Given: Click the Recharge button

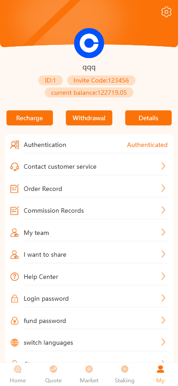Looking at the screenshot, I should pyautogui.click(x=29, y=118).
